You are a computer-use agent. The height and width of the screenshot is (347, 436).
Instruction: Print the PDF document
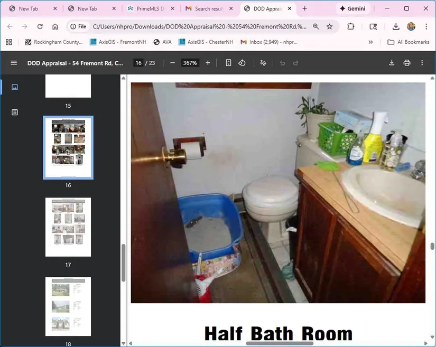click(407, 63)
